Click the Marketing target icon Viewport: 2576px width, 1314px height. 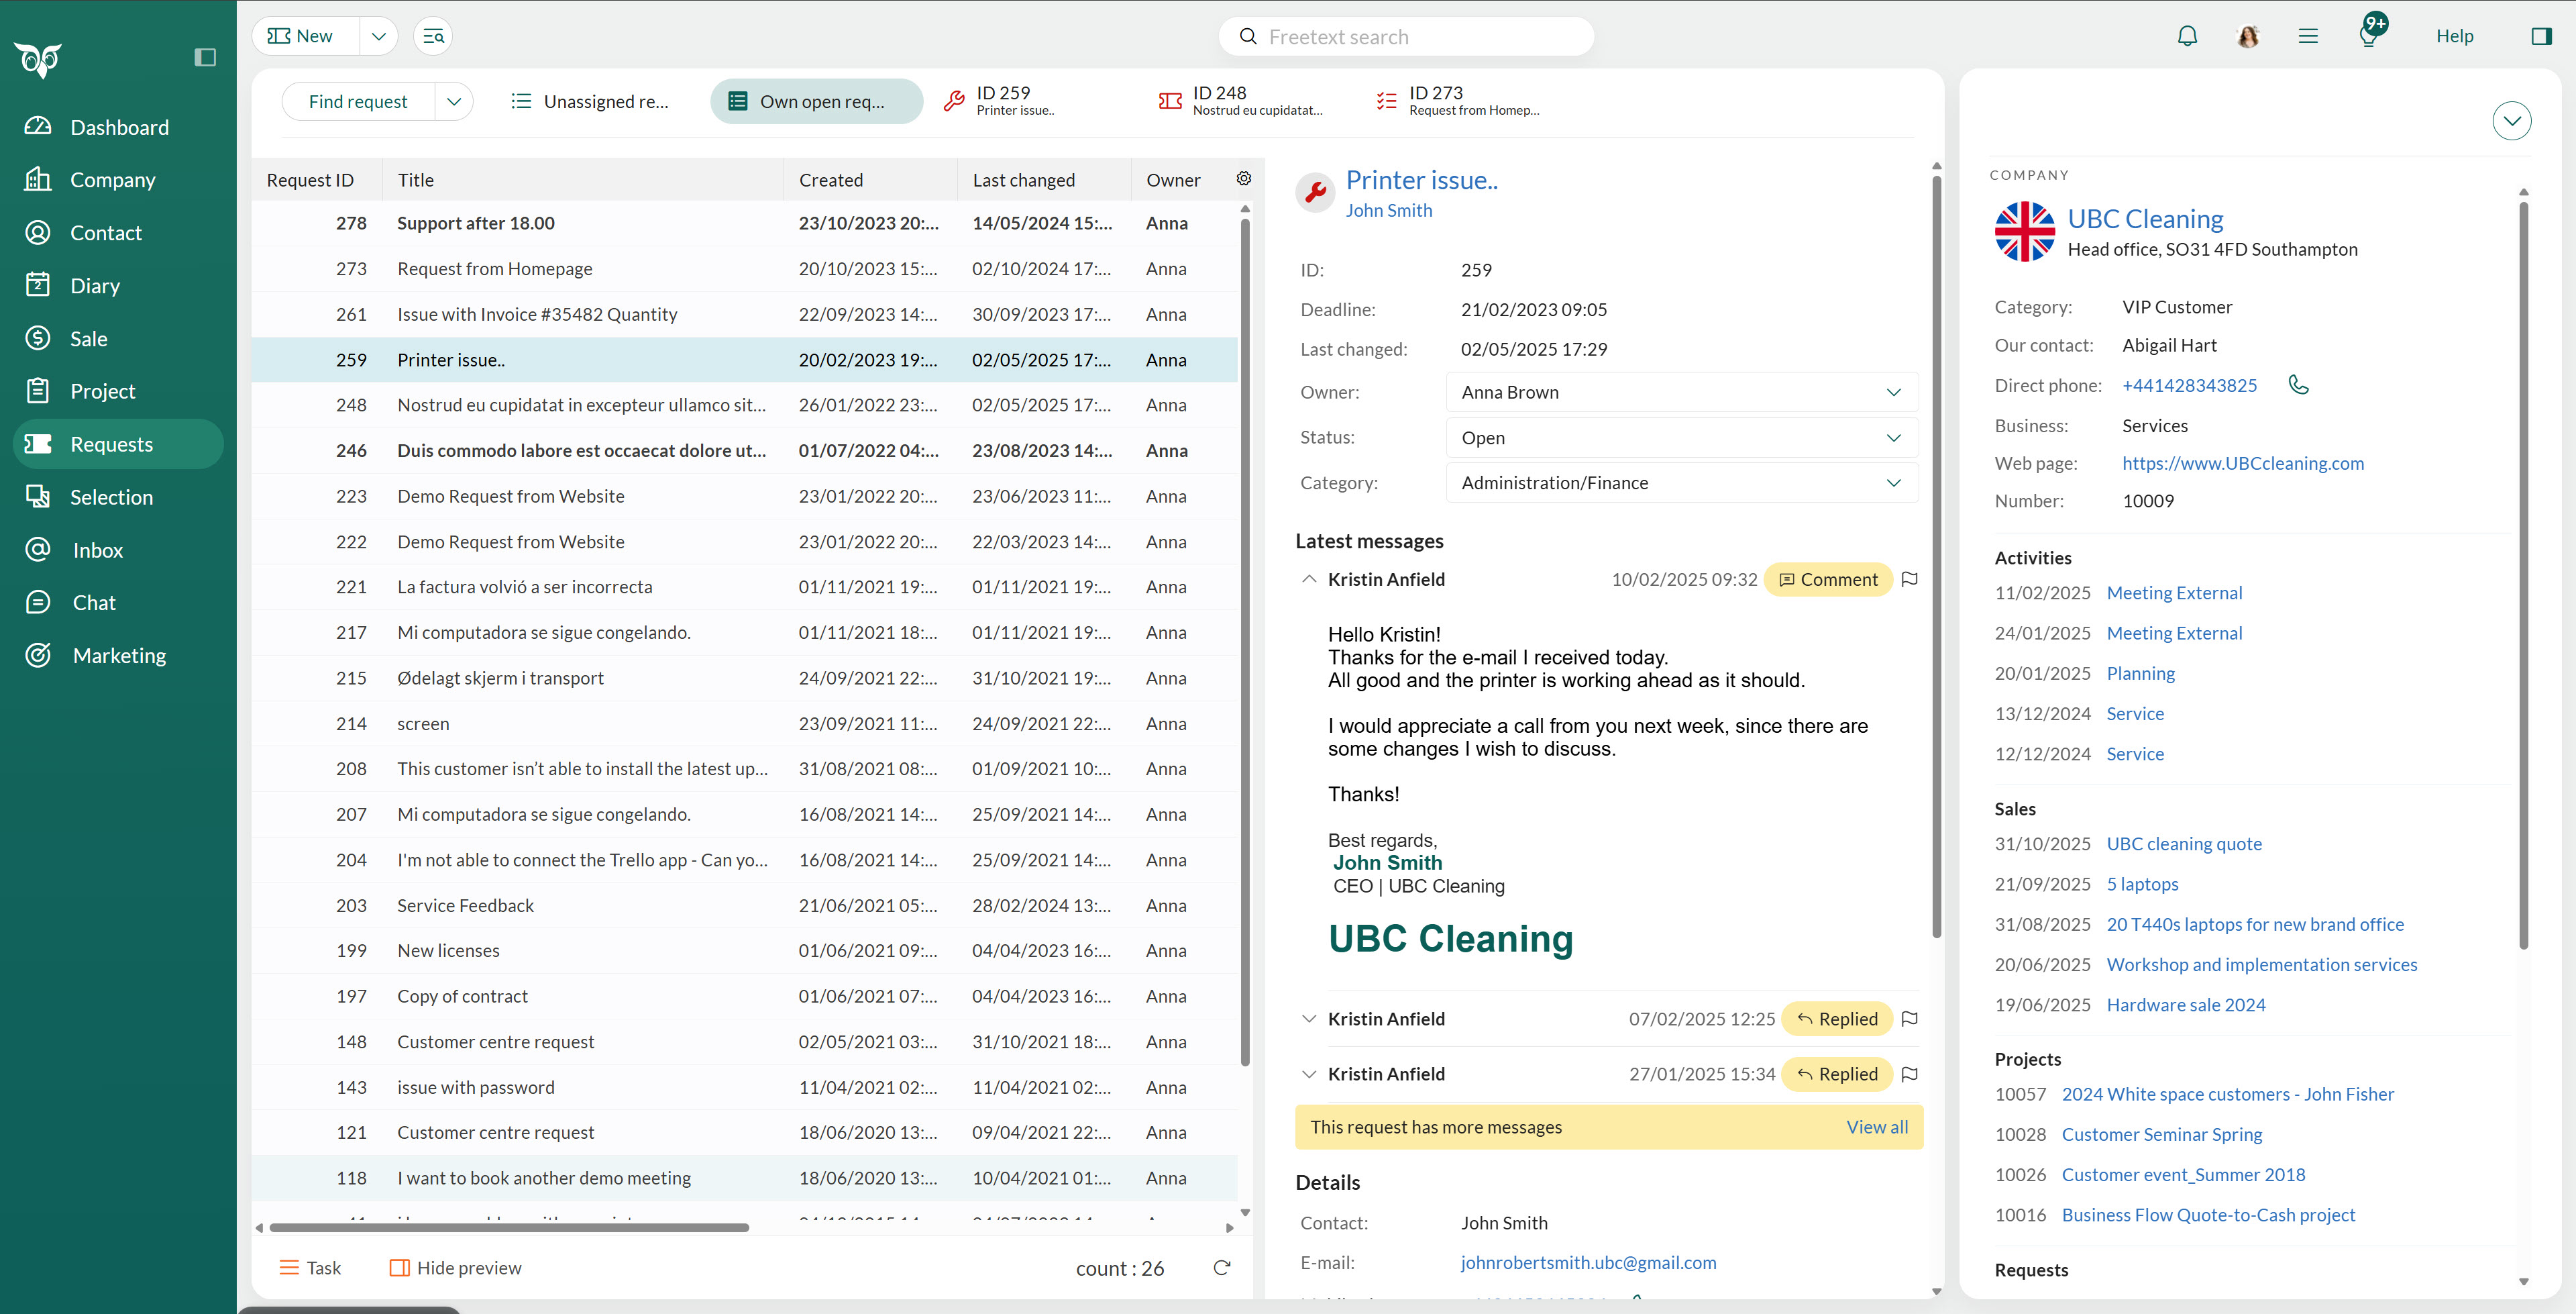coord(38,656)
